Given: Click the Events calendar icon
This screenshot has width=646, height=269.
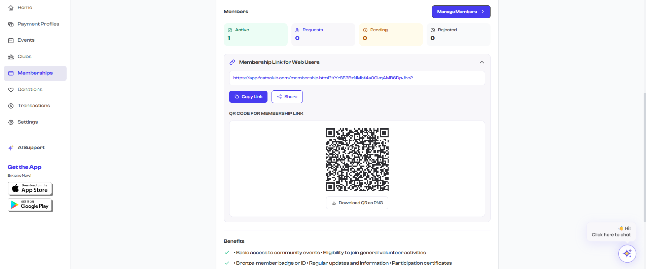Looking at the screenshot, I should pos(11,40).
